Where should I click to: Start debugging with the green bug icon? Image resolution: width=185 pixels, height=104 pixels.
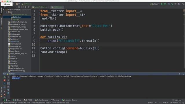click(x=165, y=4)
